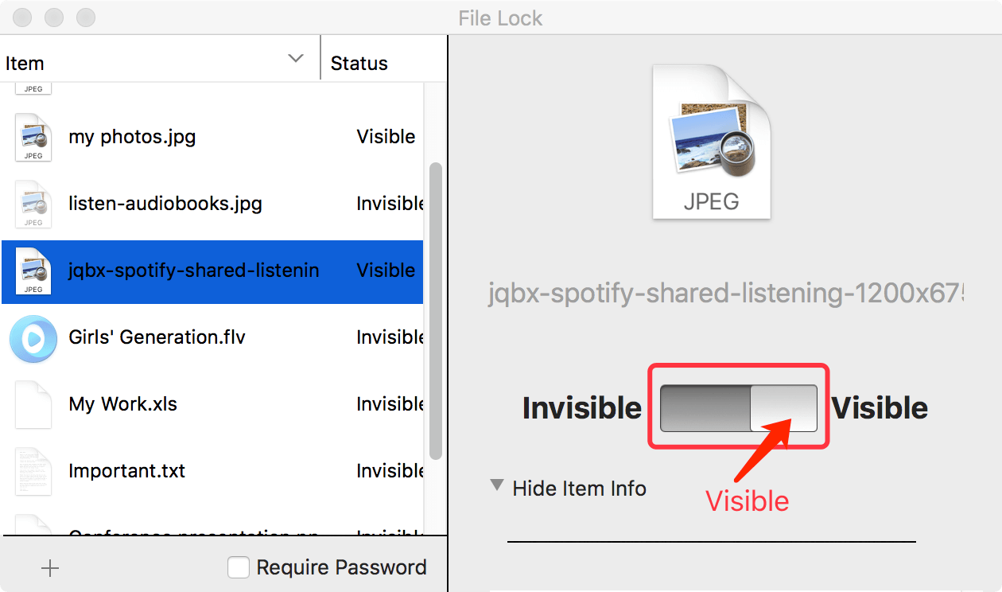Add a new file with the plus button

pos(49,567)
